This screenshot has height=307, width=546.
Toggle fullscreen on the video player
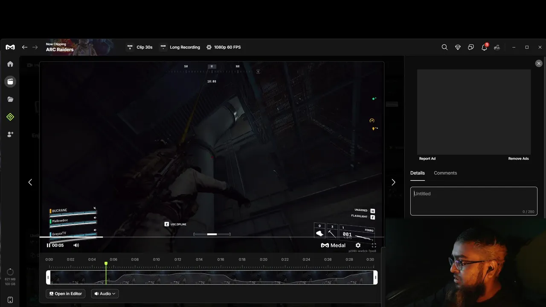(x=374, y=245)
